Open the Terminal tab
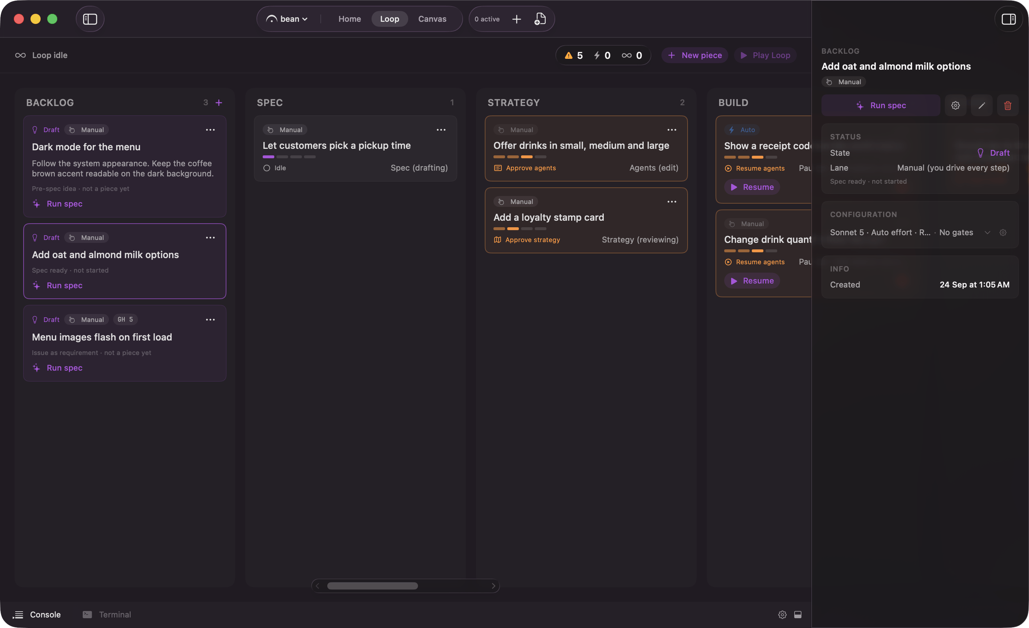This screenshot has width=1029, height=628. (107, 614)
